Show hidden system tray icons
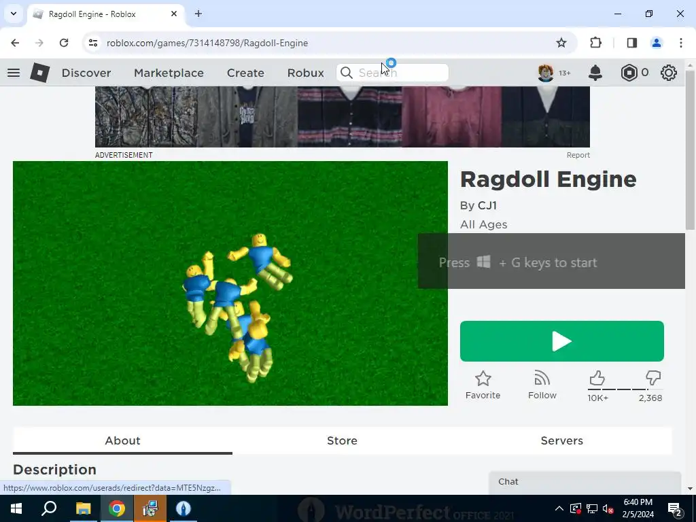 tap(559, 508)
